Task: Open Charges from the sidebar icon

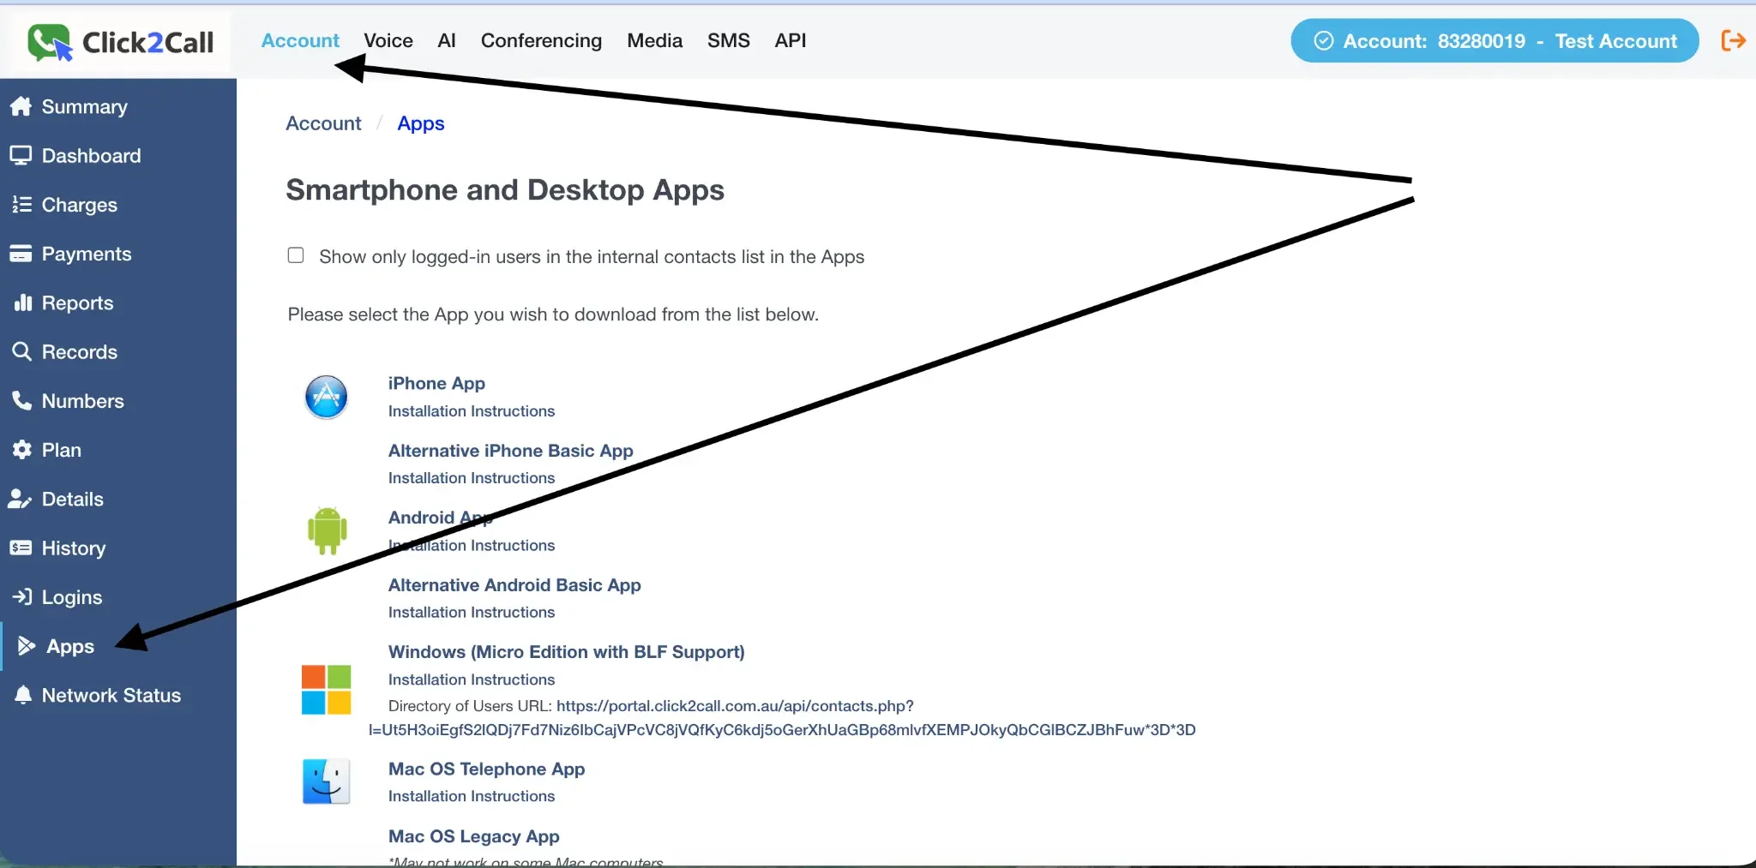Action: tap(22, 205)
